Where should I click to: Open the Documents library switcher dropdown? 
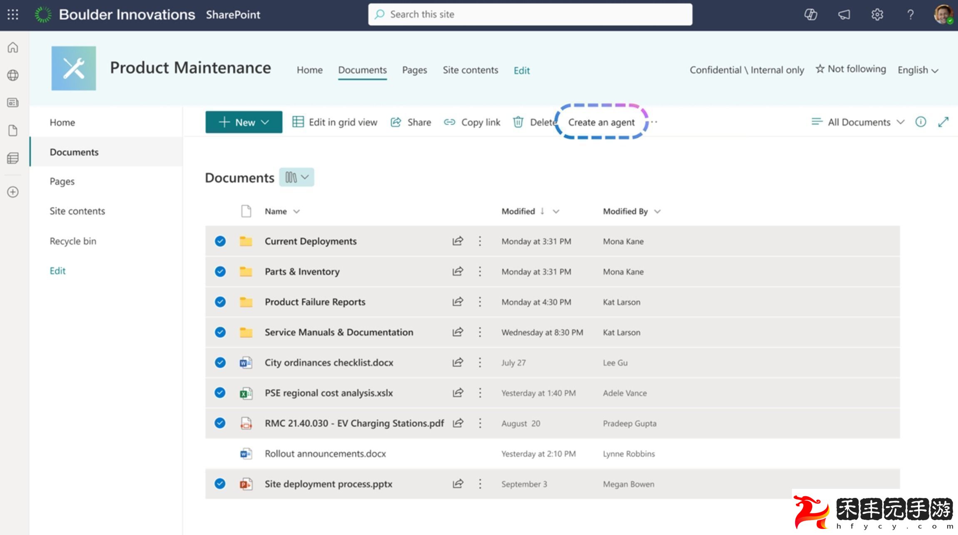click(296, 177)
